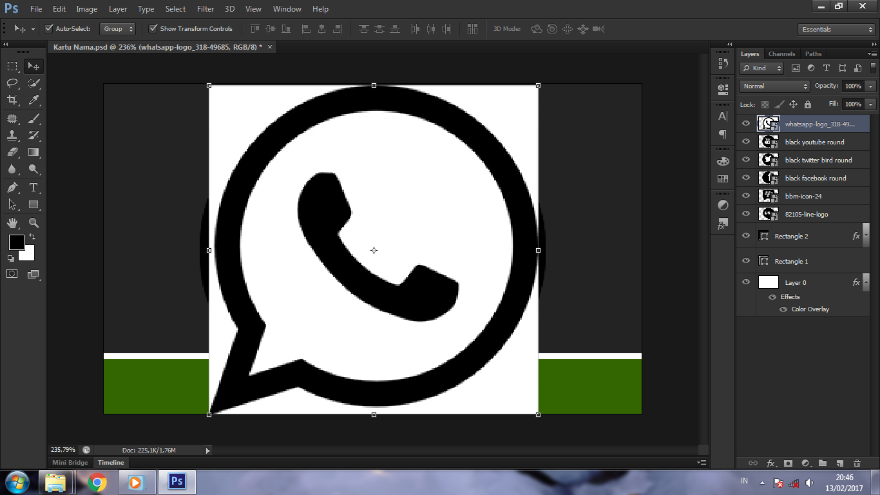
Task: Select the Clone Stamp tool
Action: (12, 135)
